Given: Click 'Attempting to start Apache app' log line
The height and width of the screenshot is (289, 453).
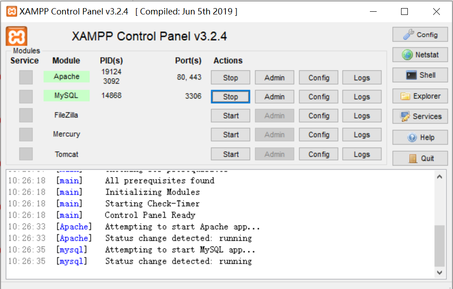Looking at the screenshot, I should (x=182, y=227).
